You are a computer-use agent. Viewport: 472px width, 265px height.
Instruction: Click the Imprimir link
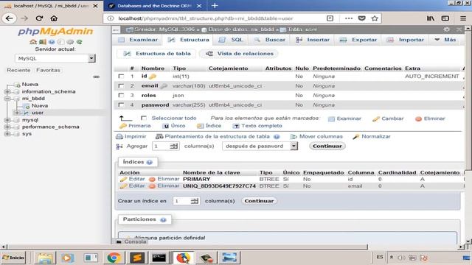click(131, 136)
